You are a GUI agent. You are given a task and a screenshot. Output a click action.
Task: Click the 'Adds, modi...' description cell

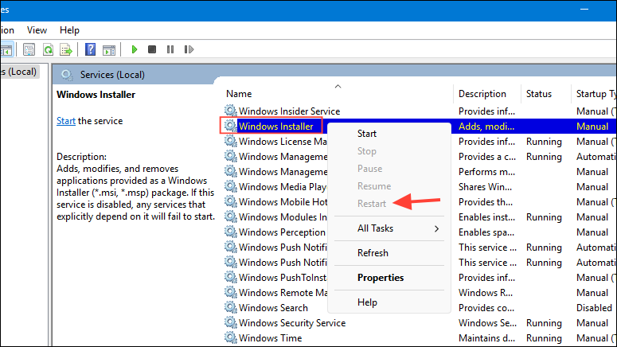[486, 127]
